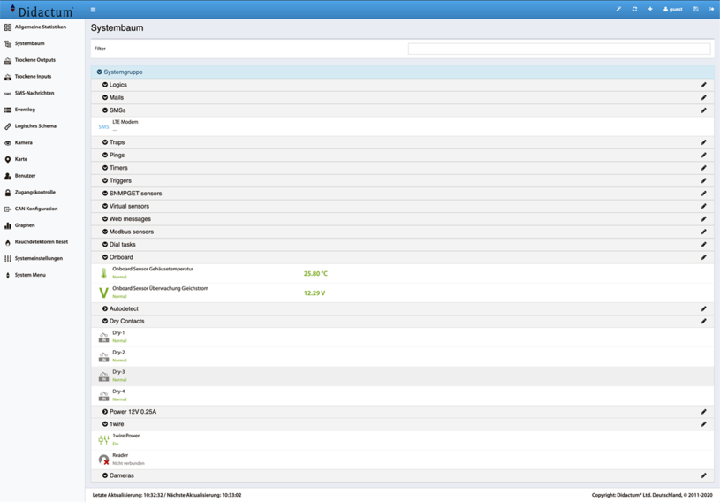Expand the Modbus sensors group
Viewport: 720px width, 502px height.
point(105,232)
